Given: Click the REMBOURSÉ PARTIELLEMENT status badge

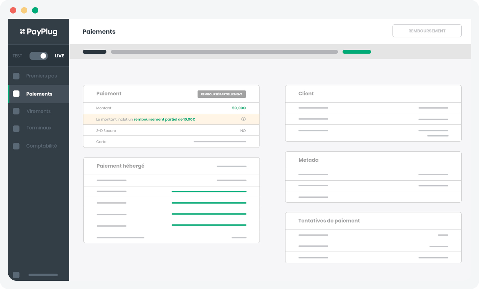Looking at the screenshot, I should 221,94.
